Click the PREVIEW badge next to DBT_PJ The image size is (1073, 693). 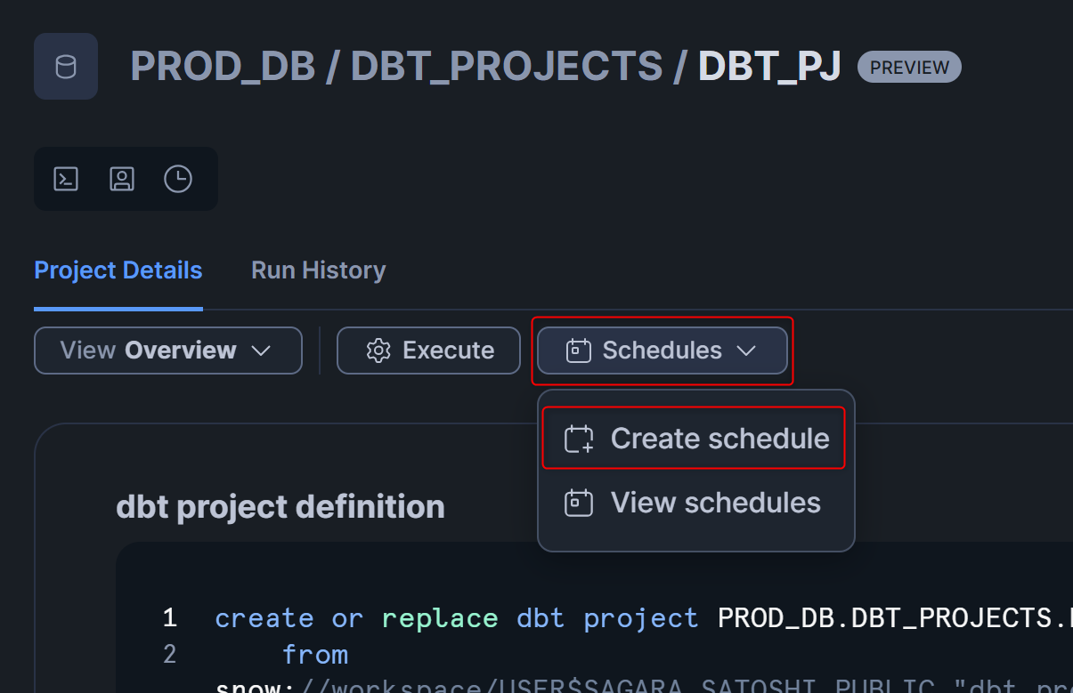909,68
